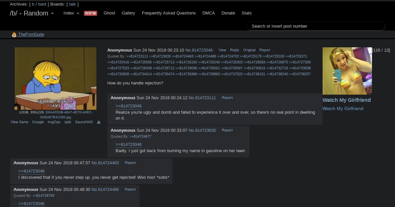Click quoted-by link >>814725175

click(x=251, y=56)
